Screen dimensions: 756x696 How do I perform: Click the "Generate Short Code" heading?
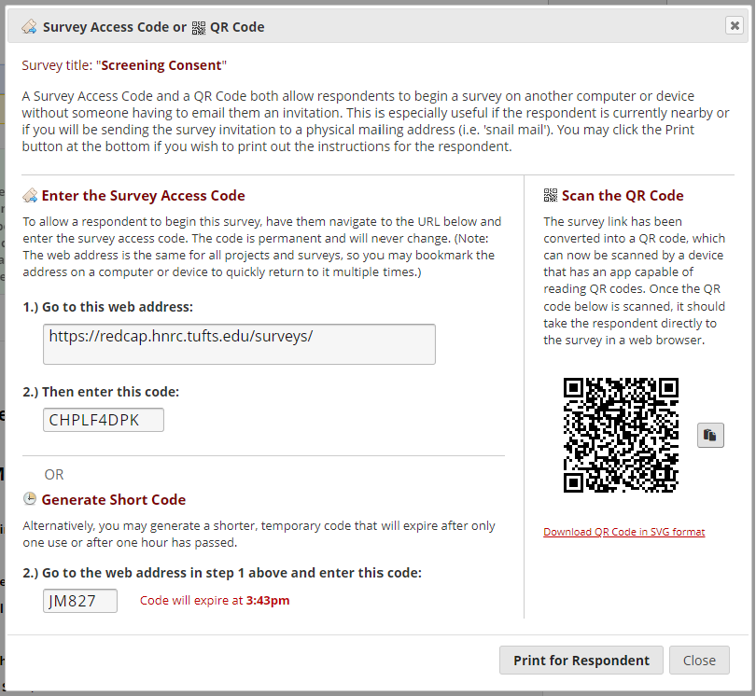coord(114,500)
